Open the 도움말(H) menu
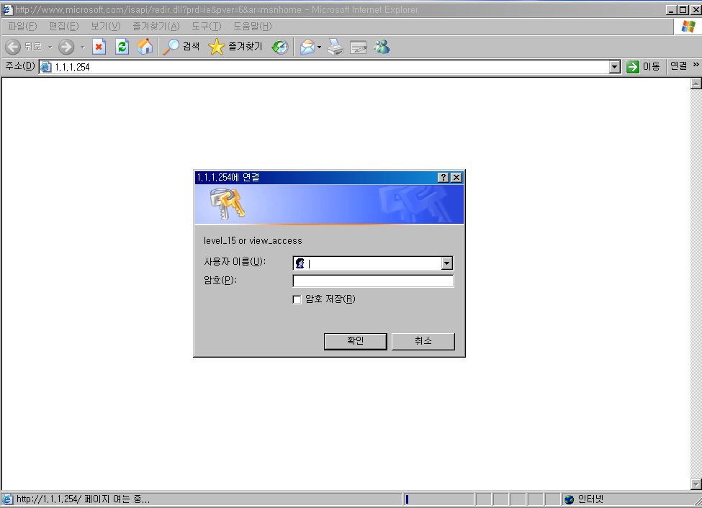The image size is (702, 508). [x=253, y=27]
